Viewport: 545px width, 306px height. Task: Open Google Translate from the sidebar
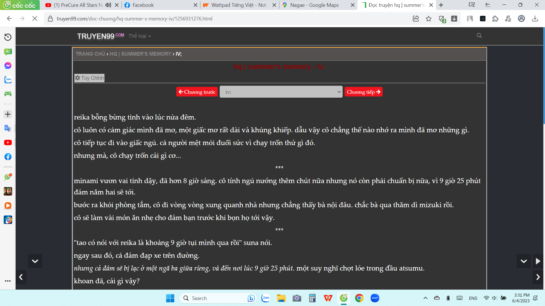coord(8,128)
